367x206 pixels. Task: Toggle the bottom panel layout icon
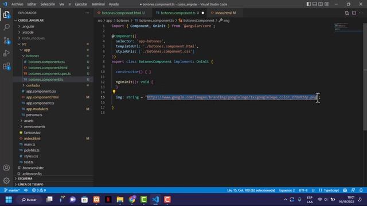click(x=315, y=4)
